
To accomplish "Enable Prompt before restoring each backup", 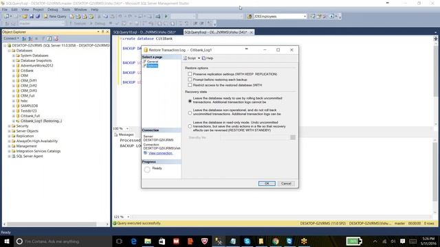I will point(190,80).
